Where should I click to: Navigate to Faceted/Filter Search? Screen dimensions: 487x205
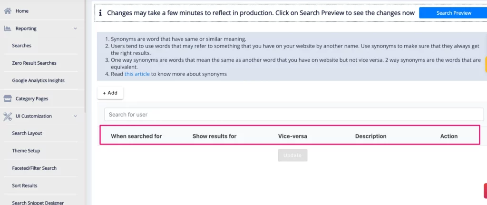pyautogui.click(x=34, y=168)
